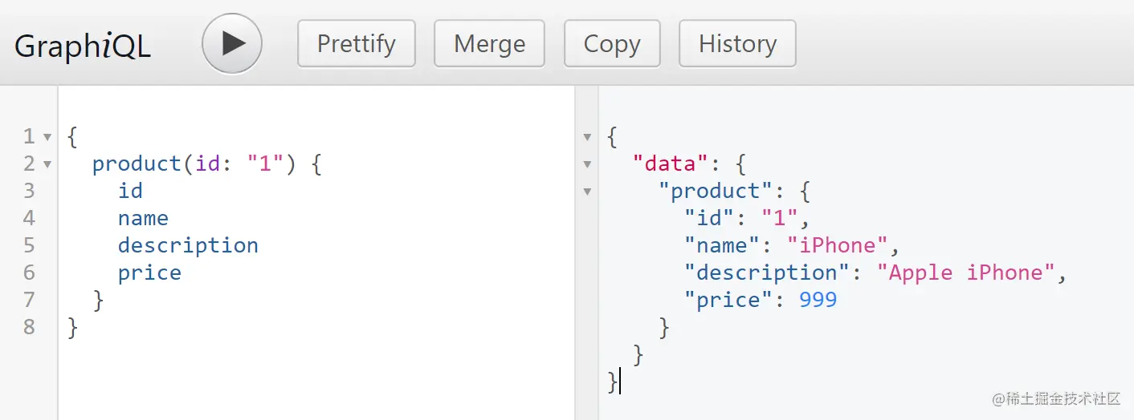Fold the "product" object in results

(587, 192)
